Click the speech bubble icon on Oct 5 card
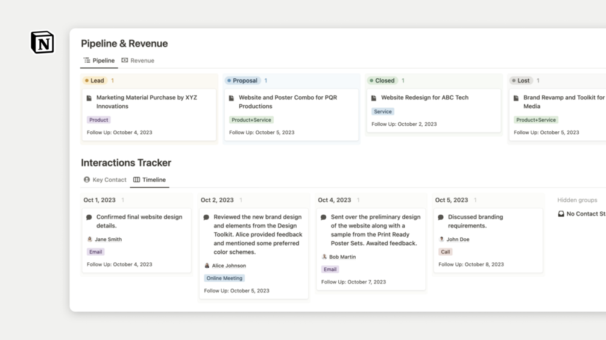The width and height of the screenshot is (606, 340). [x=441, y=217]
